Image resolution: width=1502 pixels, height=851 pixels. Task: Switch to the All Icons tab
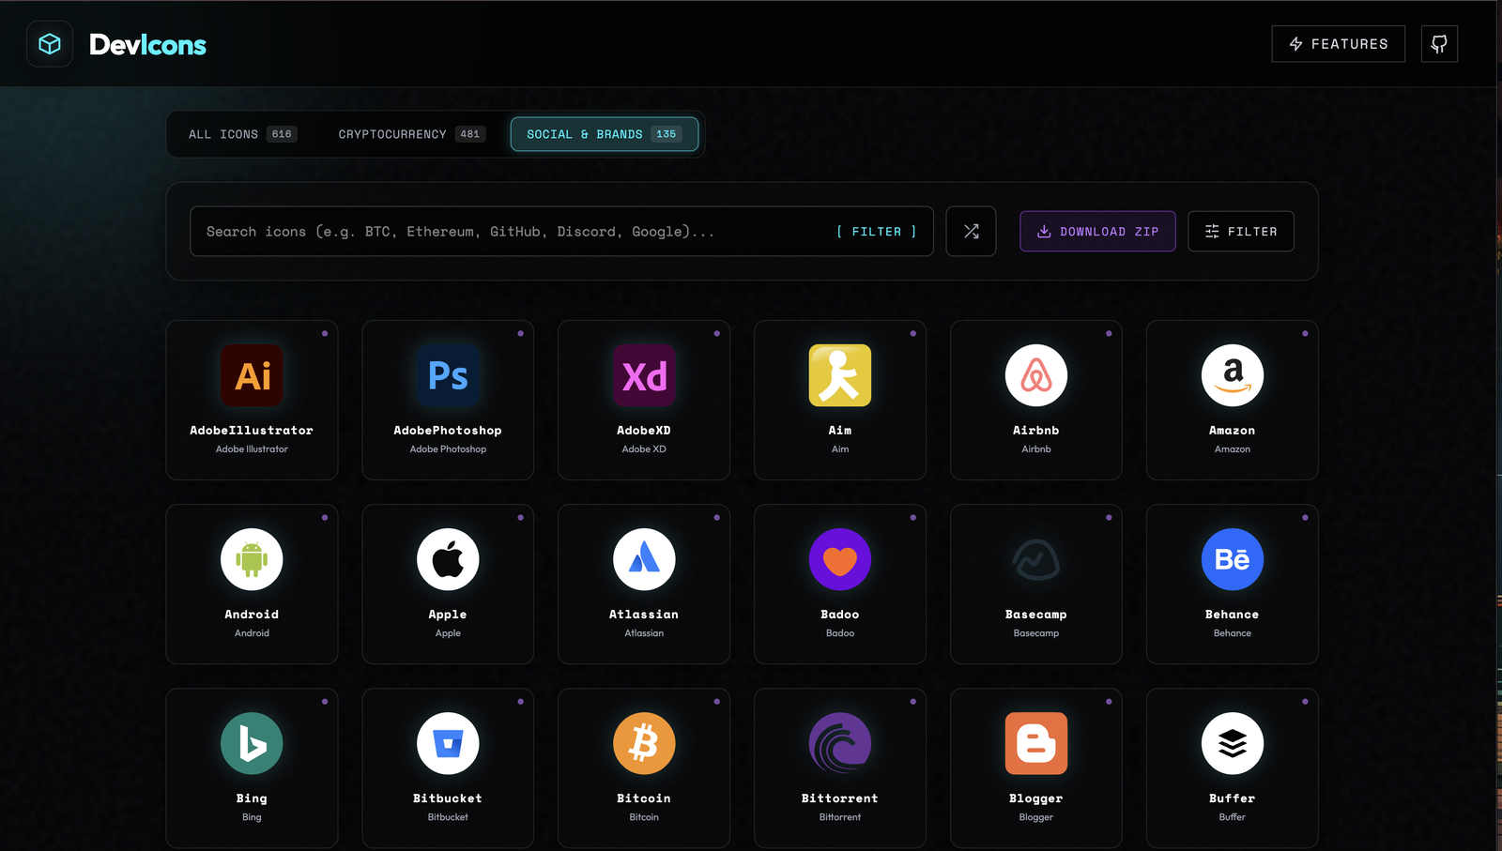(242, 134)
